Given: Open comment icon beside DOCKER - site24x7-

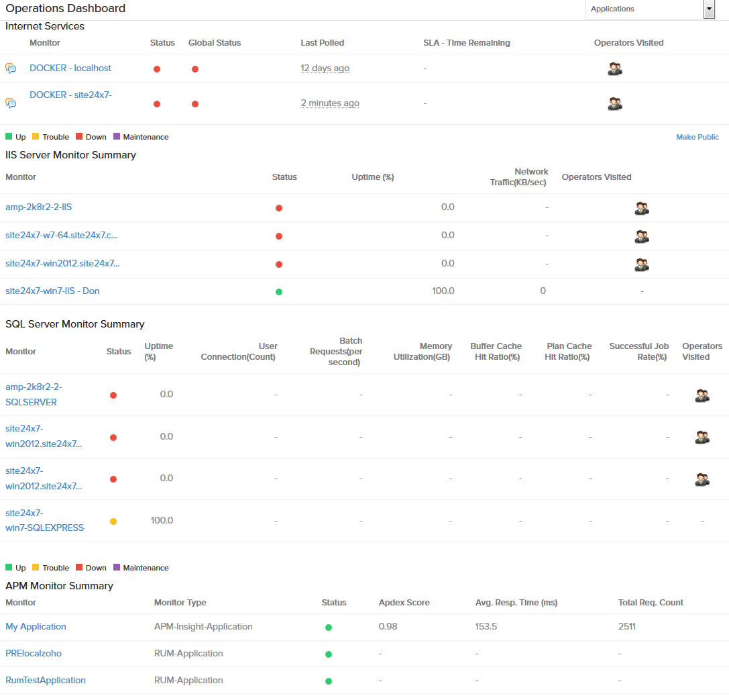Looking at the screenshot, I should pos(11,103).
